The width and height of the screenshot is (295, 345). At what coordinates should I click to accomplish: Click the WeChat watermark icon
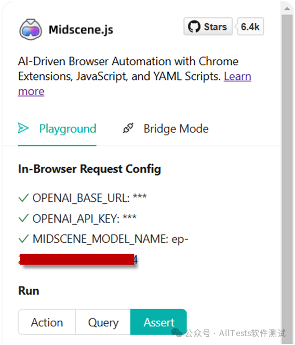click(x=177, y=333)
